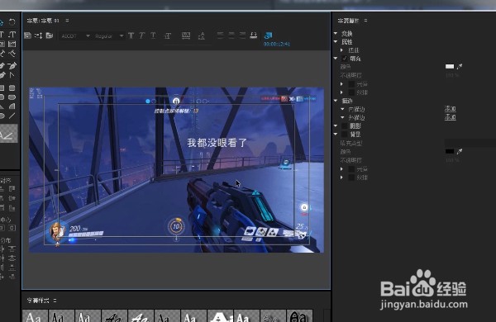Viewport: 496px width, 322px height.
Task: Select the Arc tool
Action: [12, 107]
